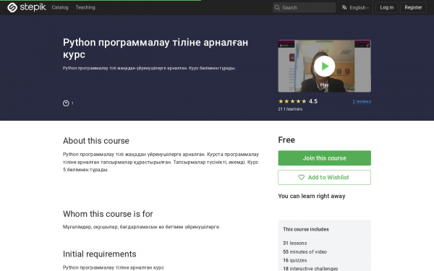Click the 'About this course' heading
Screen dimensions: 434x271
96,140
